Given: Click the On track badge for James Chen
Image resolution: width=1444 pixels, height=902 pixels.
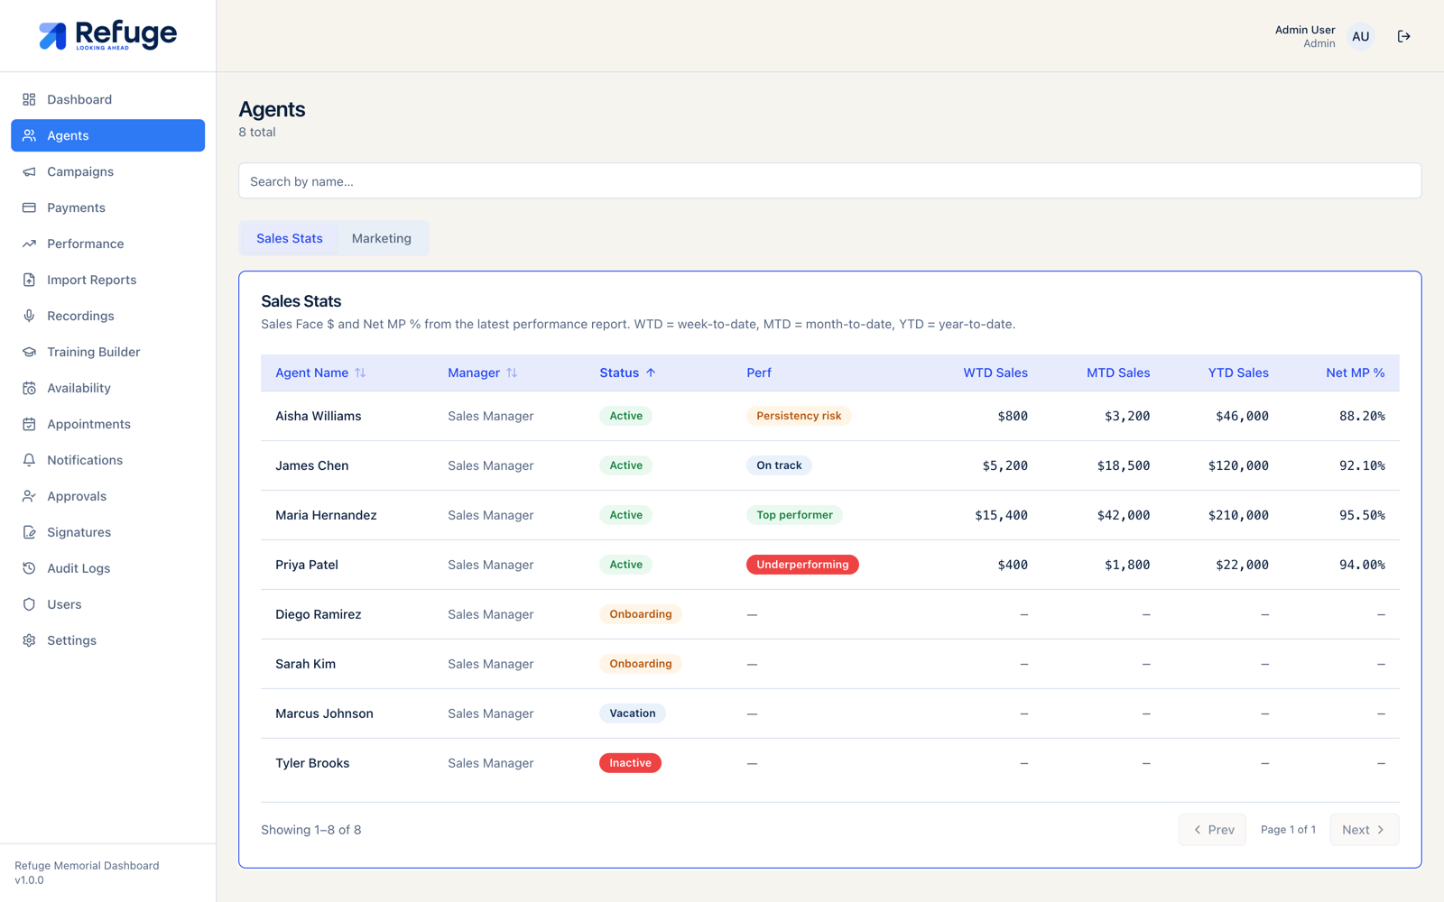Looking at the screenshot, I should pos(779,465).
